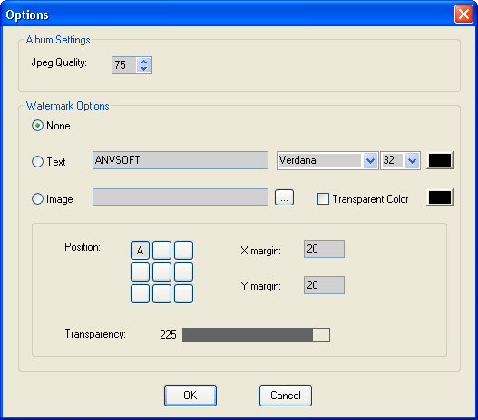Click the Cancel button
The height and width of the screenshot is (420, 478).
point(286,396)
